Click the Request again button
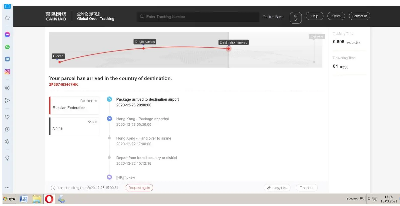 (139, 188)
